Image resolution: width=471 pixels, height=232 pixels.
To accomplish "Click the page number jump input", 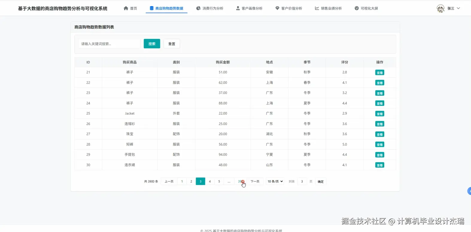I will (x=302, y=181).
